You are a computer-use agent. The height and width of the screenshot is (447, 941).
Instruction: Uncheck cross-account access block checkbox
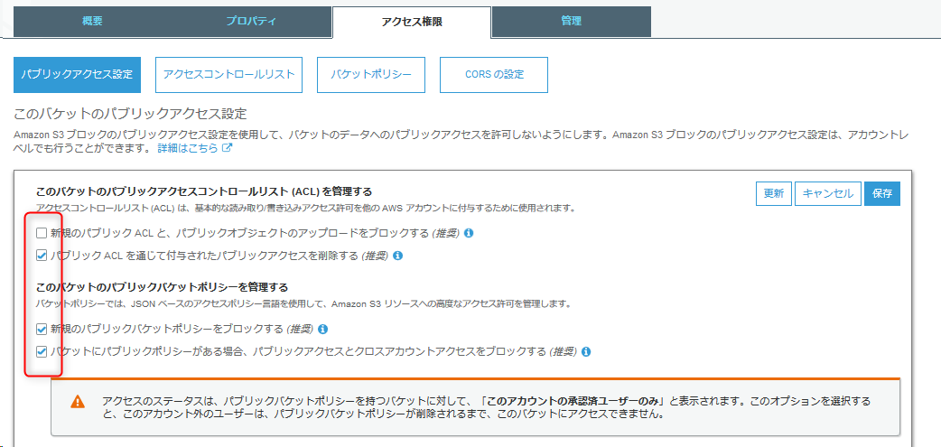point(42,351)
